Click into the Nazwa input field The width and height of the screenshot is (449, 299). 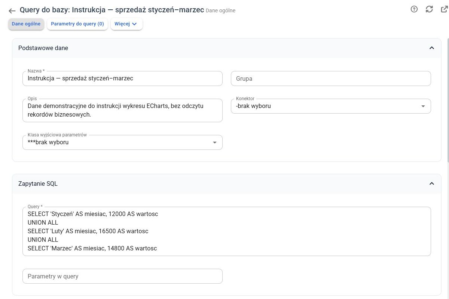point(122,78)
